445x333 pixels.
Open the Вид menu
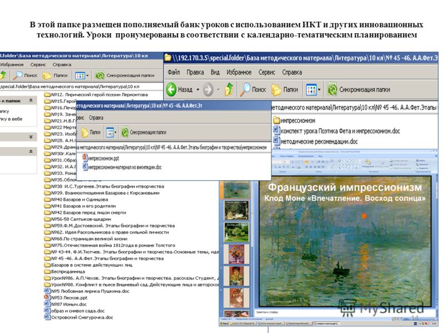pos(215,72)
